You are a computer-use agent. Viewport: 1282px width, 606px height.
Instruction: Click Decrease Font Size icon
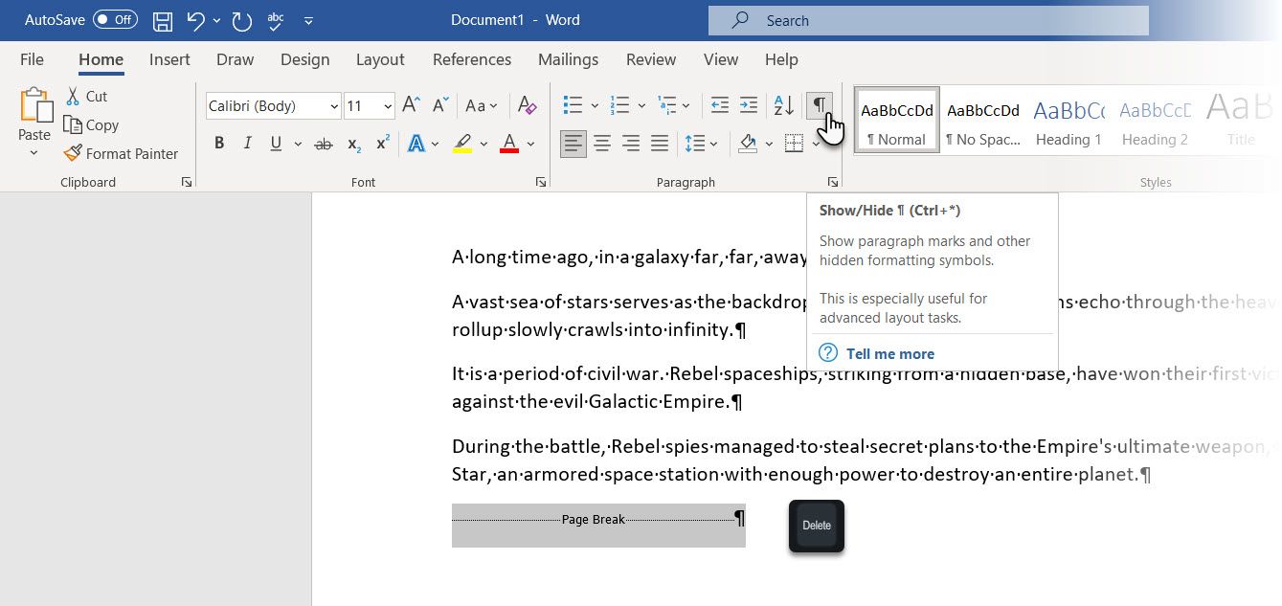click(440, 105)
